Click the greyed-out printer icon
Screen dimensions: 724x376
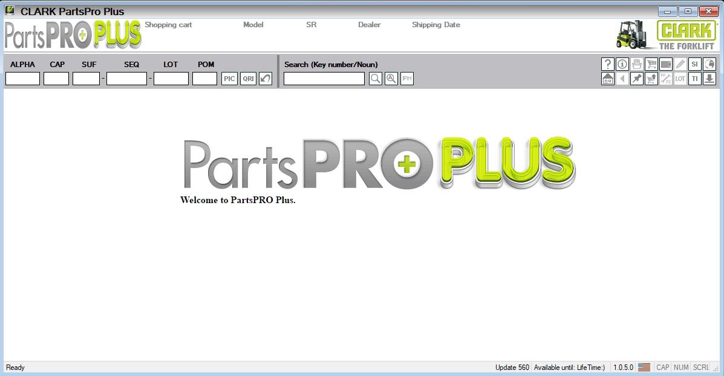point(637,64)
